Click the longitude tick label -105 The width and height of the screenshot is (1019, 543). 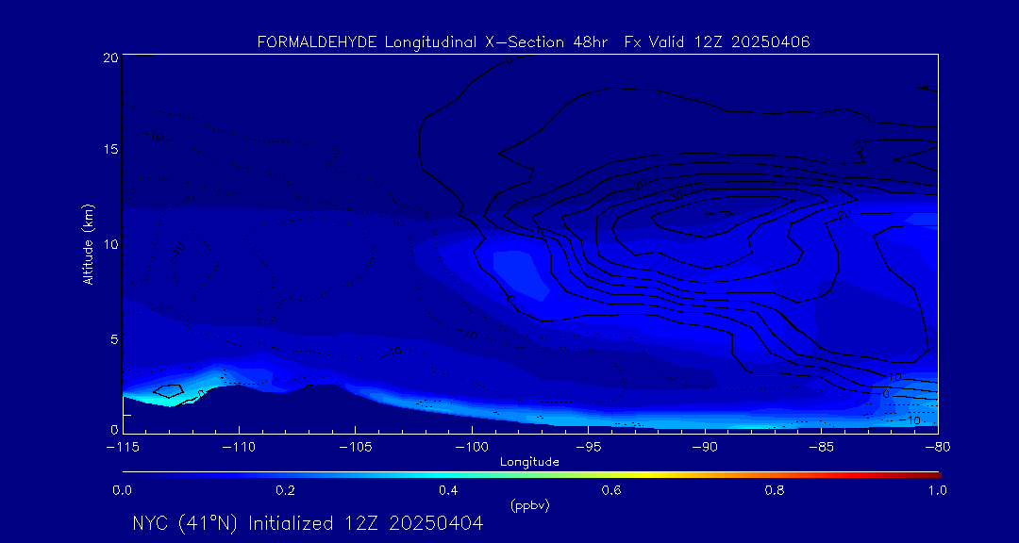[x=355, y=448]
